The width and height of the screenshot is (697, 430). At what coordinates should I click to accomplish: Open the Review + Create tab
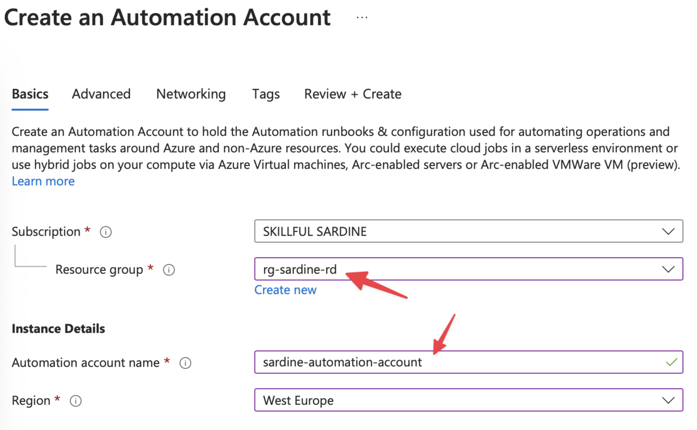[353, 94]
